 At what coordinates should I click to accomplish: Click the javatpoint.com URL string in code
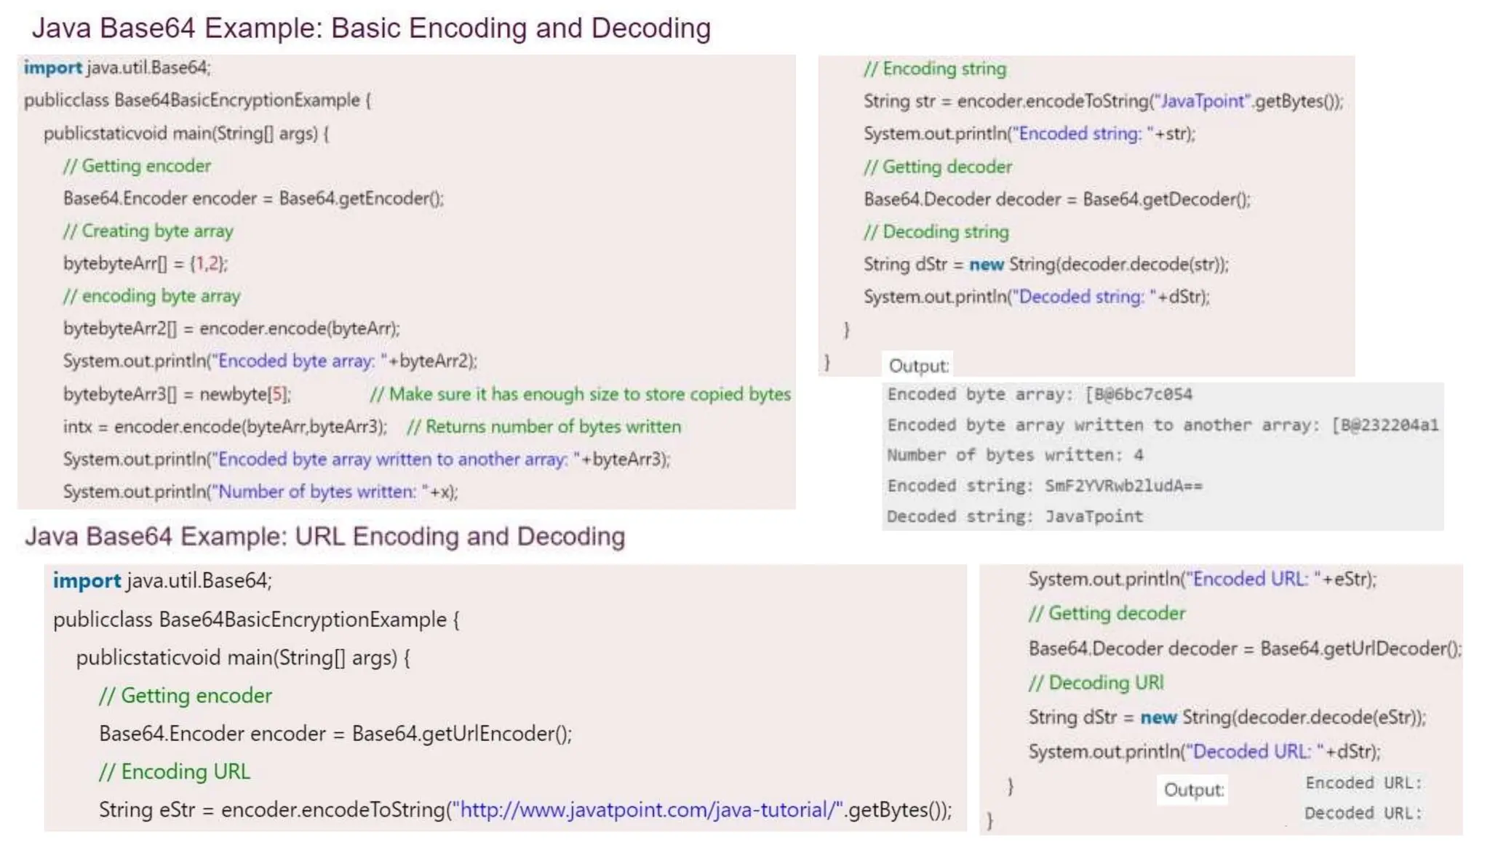tap(647, 809)
